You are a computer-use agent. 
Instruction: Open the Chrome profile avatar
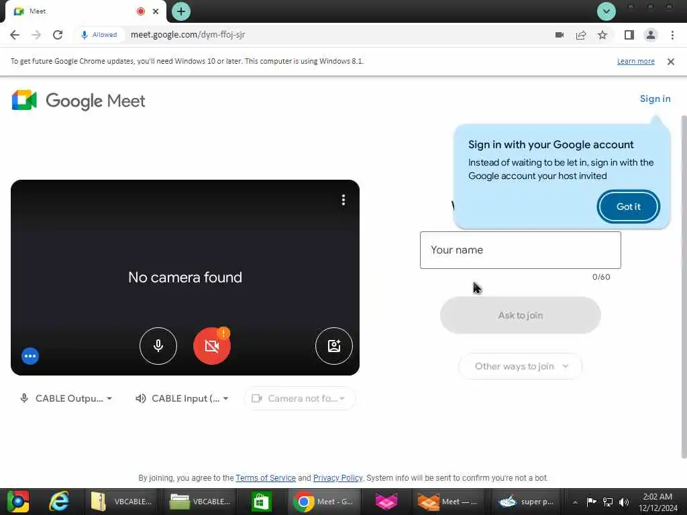click(651, 35)
